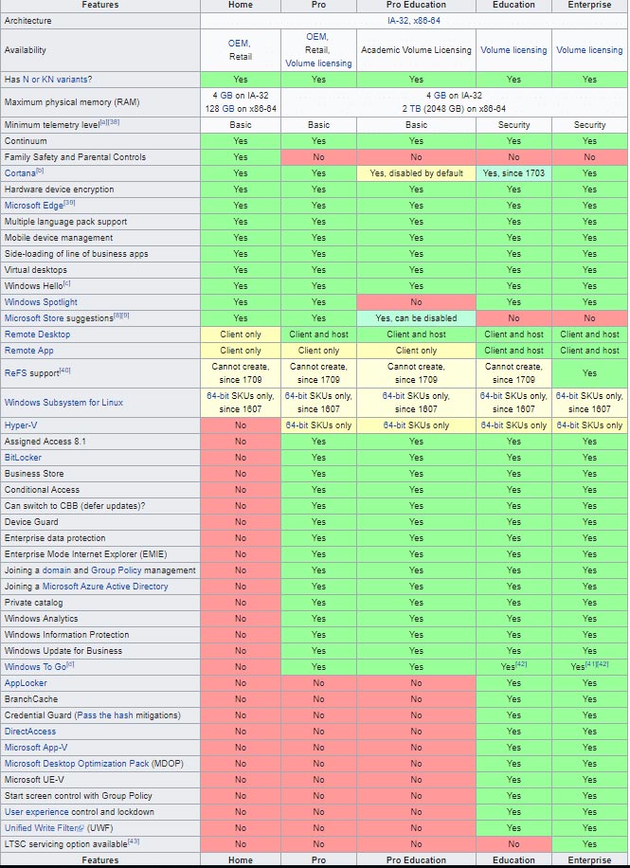Click the 'User experience' link

click(37, 812)
